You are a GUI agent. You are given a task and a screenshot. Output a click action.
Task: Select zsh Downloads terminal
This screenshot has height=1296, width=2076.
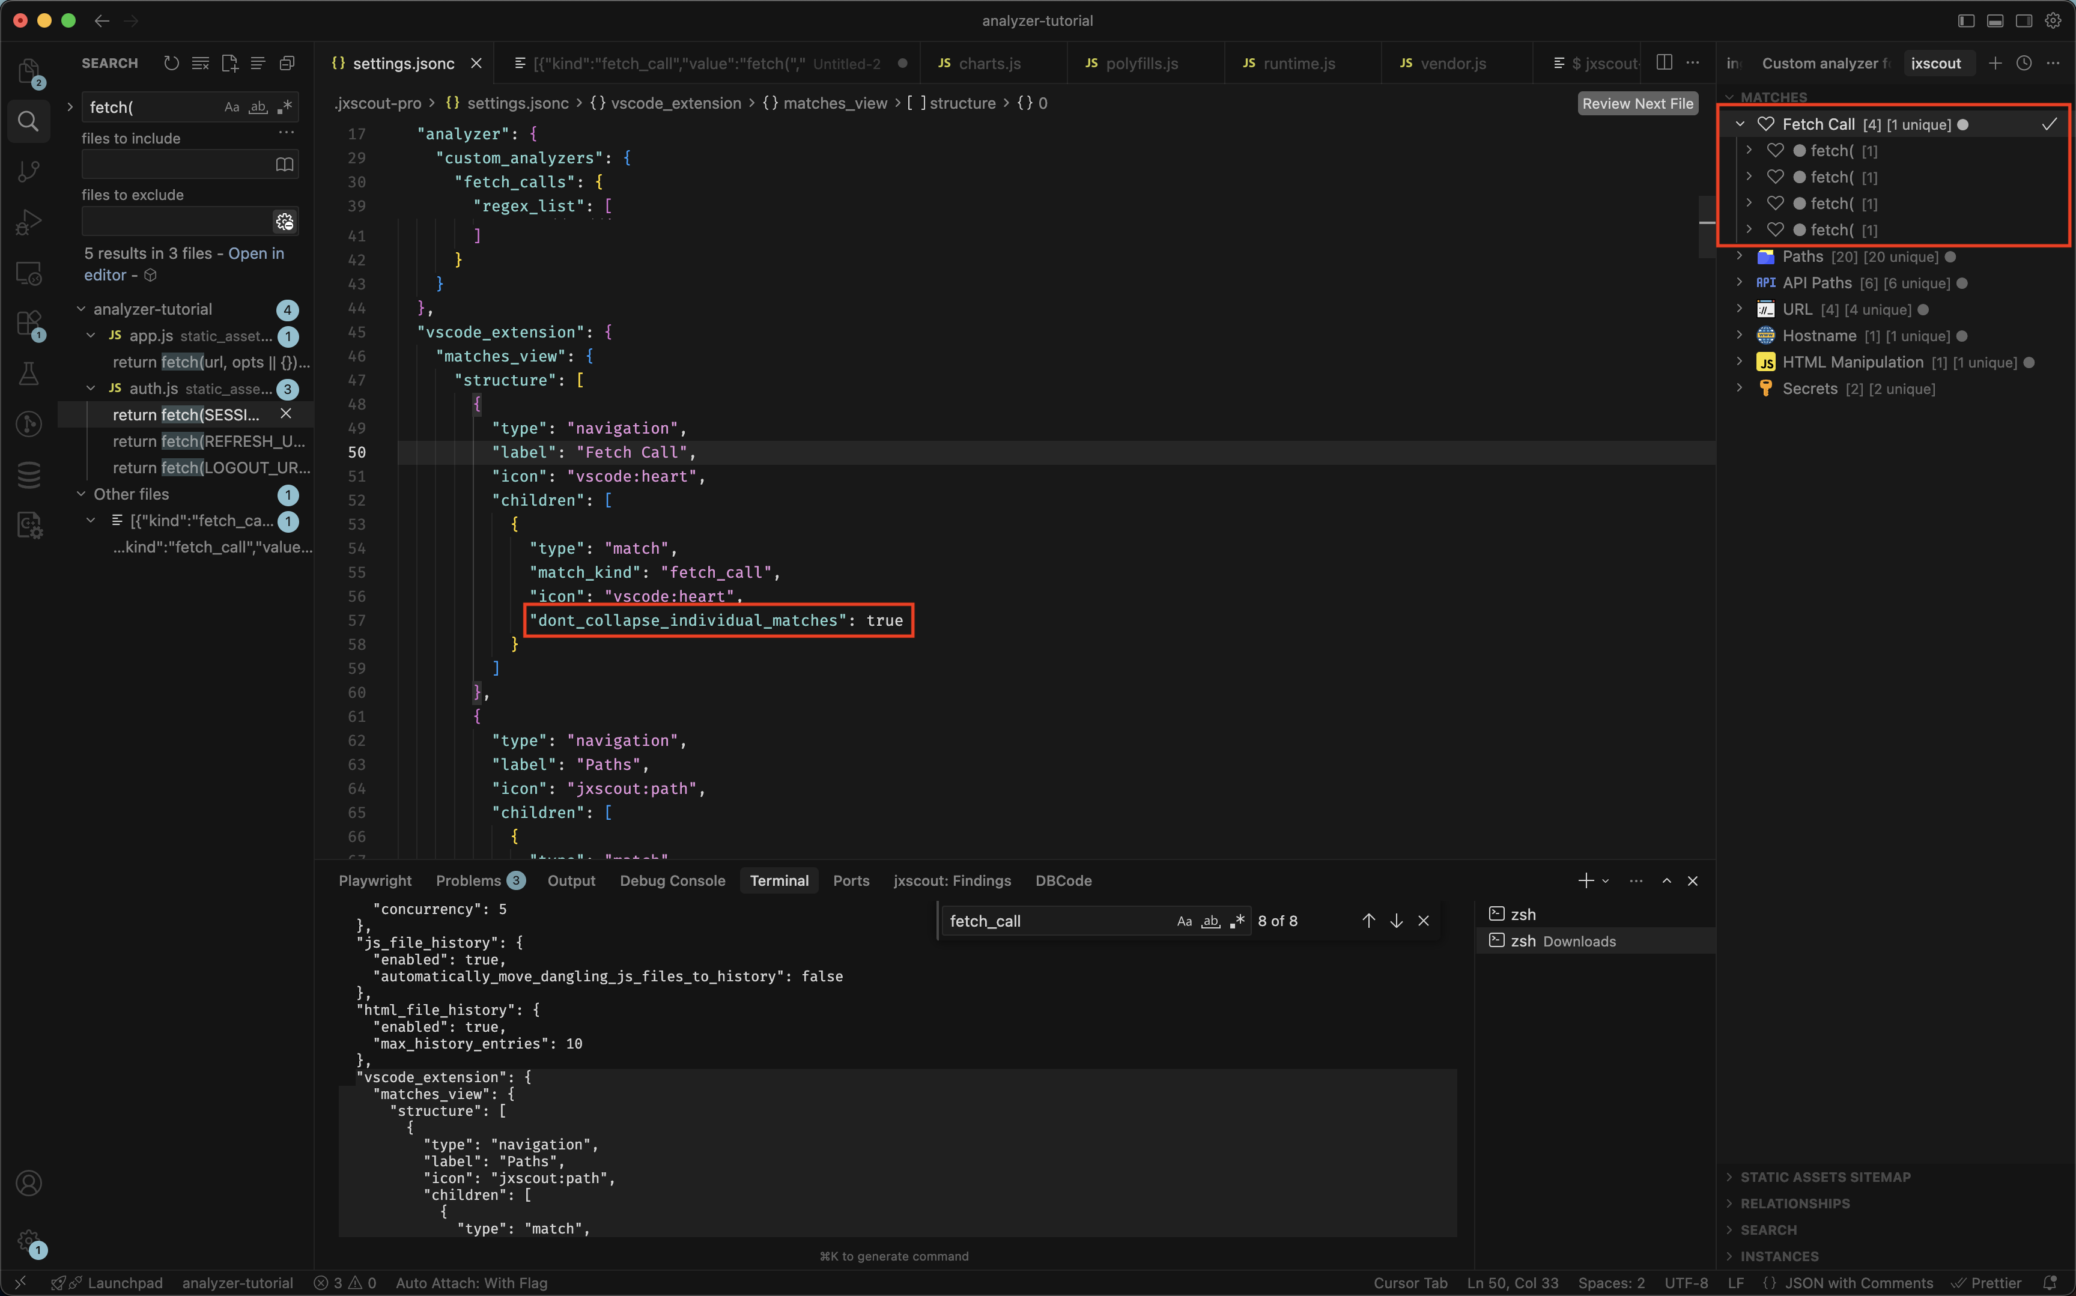click(1595, 941)
